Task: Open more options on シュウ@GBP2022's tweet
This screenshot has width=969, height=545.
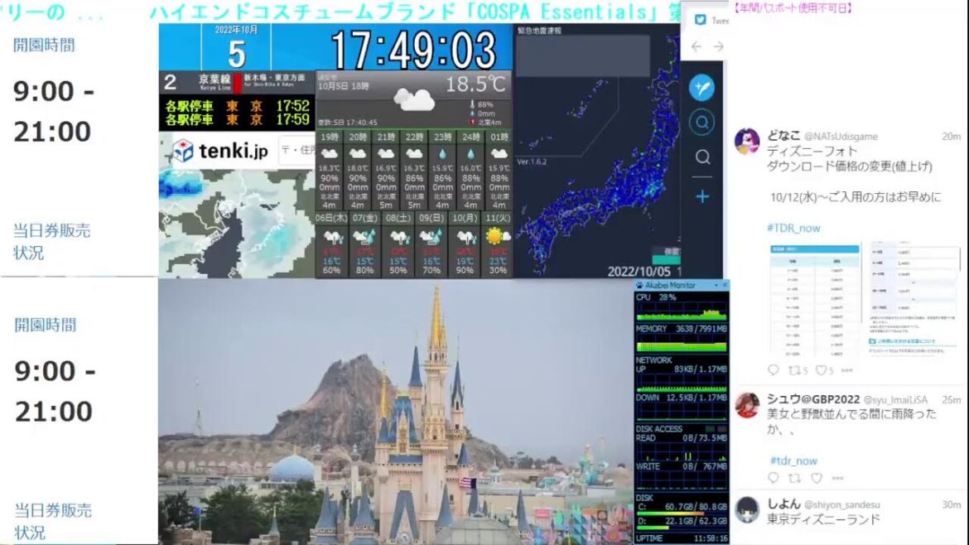Action: (x=838, y=478)
